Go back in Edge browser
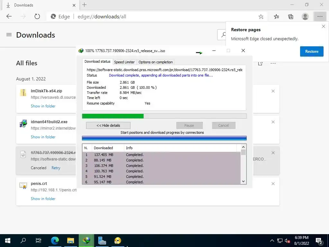The height and width of the screenshot is (247, 329). [x=9, y=16]
